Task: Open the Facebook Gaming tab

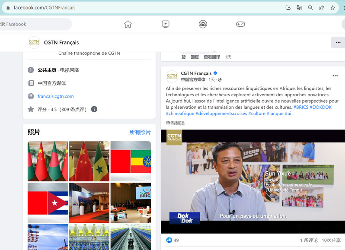Action: point(240,24)
